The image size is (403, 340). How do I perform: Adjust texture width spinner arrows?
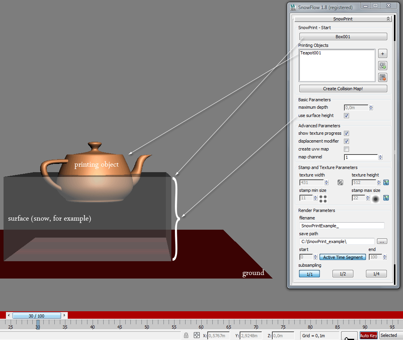tap(327, 182)
